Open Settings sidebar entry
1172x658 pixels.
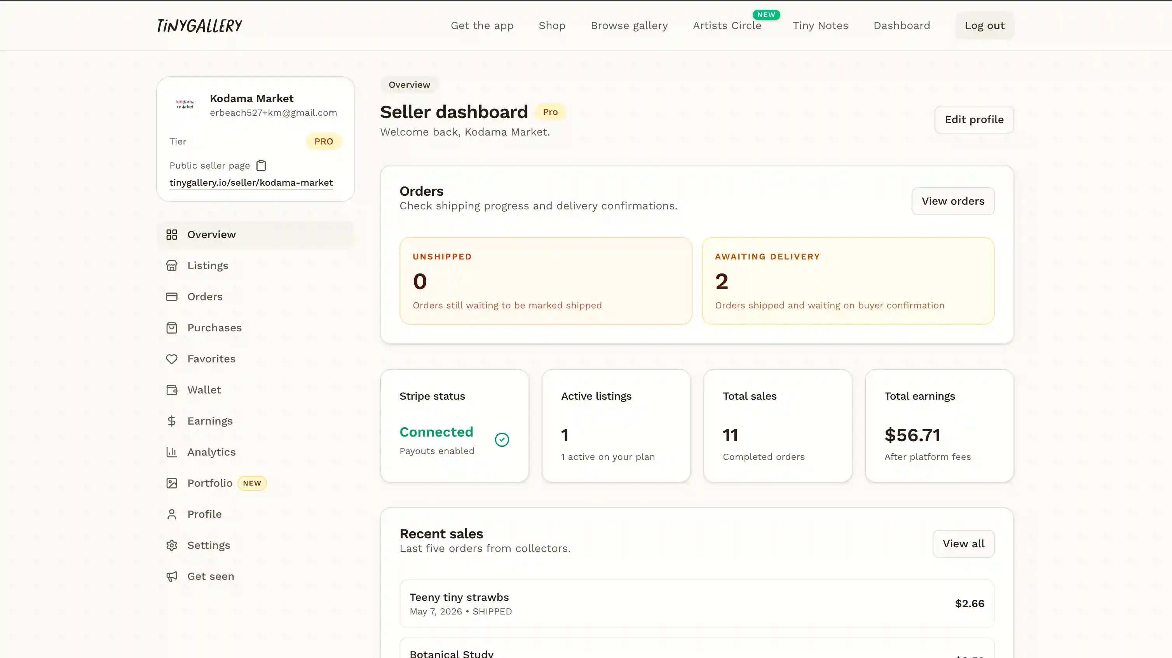pyautogui.click(x=256, y=545)
